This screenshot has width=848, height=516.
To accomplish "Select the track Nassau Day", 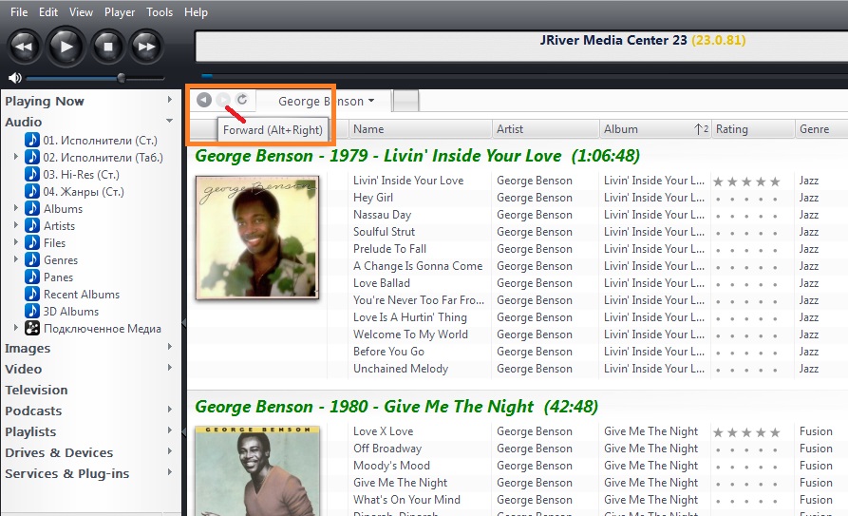I will coord(382,215).
